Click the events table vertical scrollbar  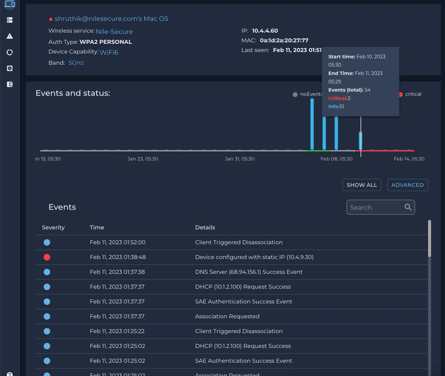430,239
